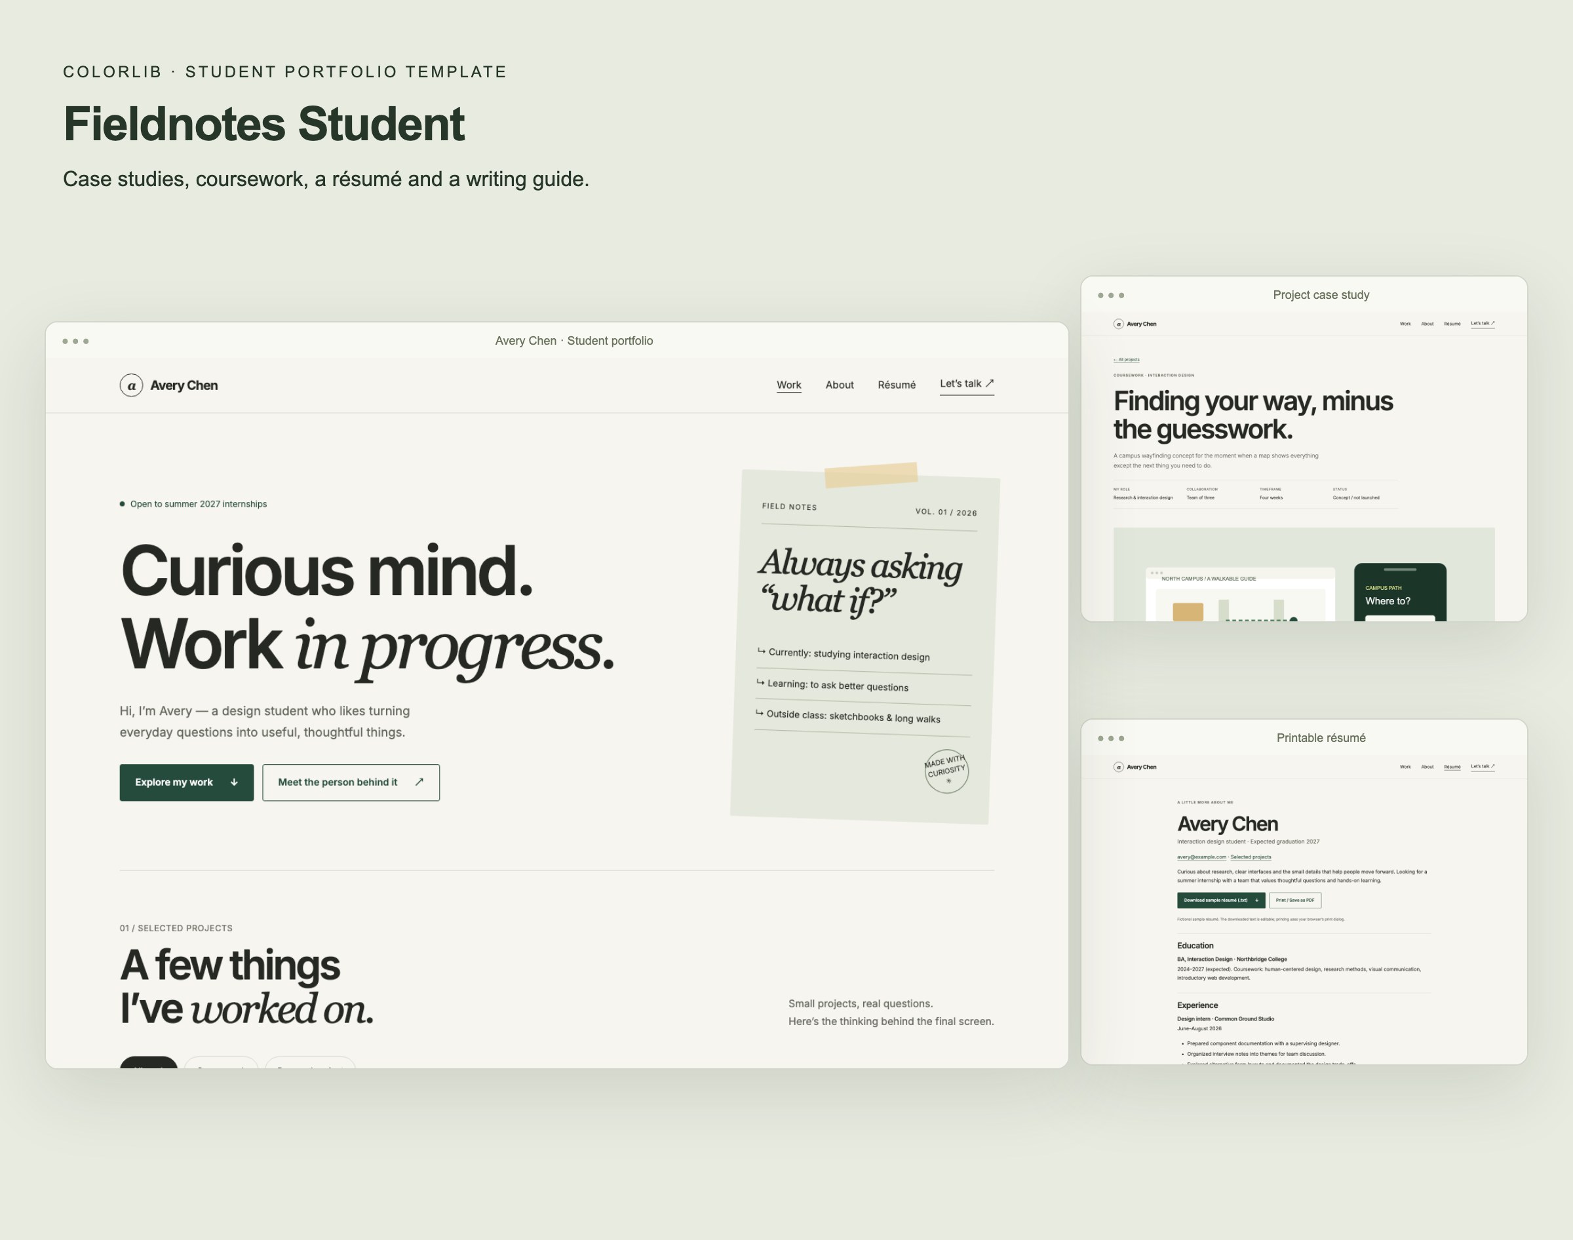Click the 'Where to?' phone mockup card
1573x1240 pixels.
point(1400,592)
